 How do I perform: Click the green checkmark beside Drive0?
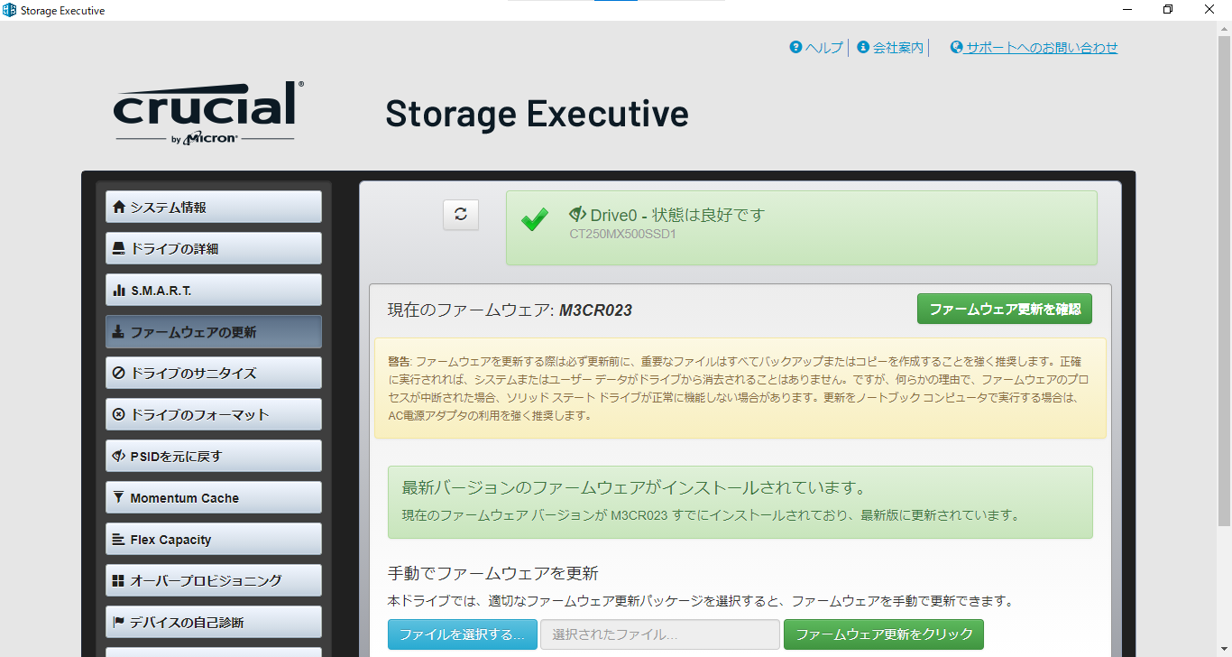535,219
